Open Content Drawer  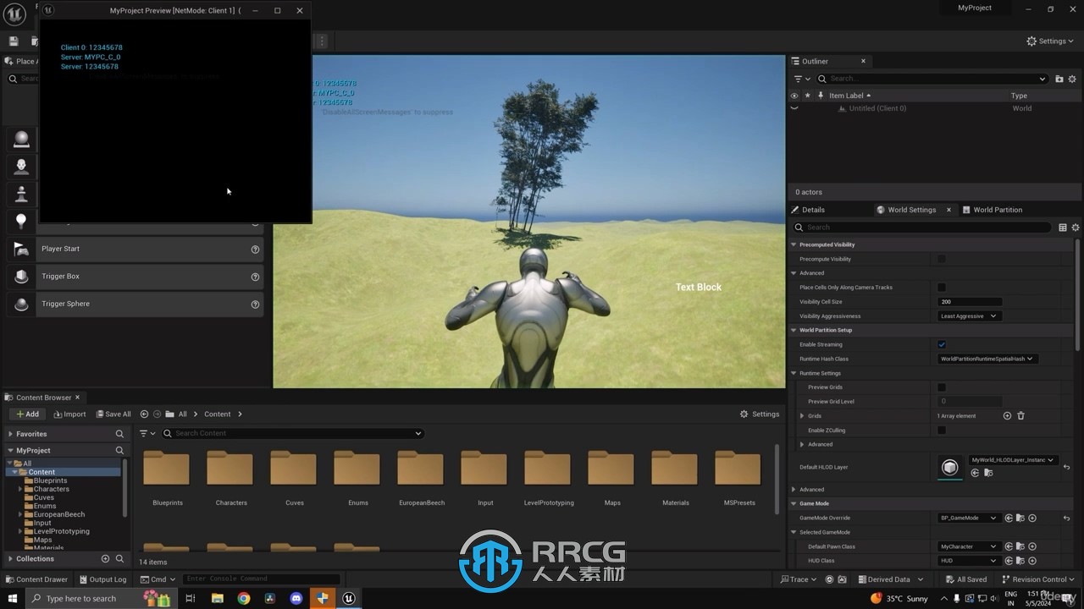[x=36, y=579]
